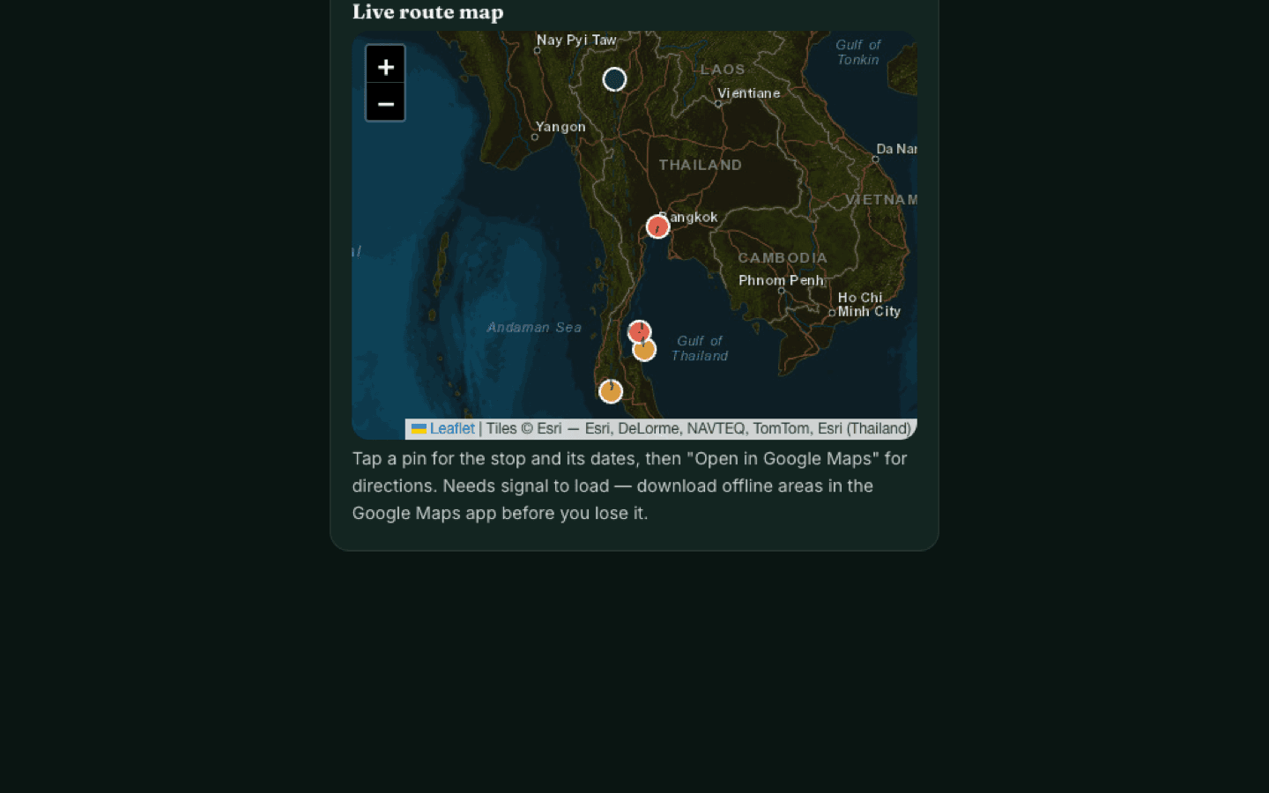This screenshot has height=793, width=1269.
Task: Click the Ho Chi Minh City label
Action: [869, 305]
